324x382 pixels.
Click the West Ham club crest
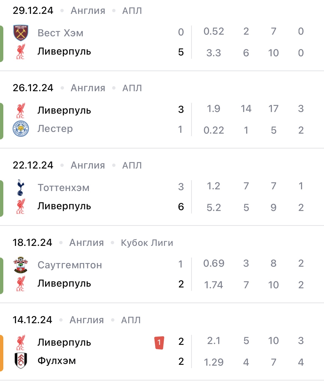(21, 33)
